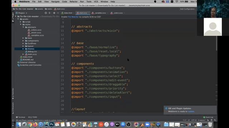Image resolution: width=229 pixels, height=128 pixels.
Task: Click the editor vertical scrollbar
Action: tap(216, 43)
